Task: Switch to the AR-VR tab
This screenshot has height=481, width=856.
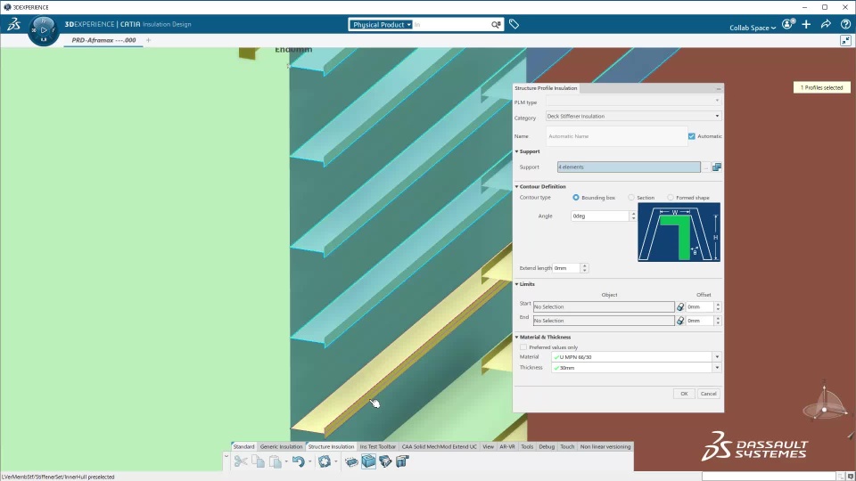Action: coord(507,446)
